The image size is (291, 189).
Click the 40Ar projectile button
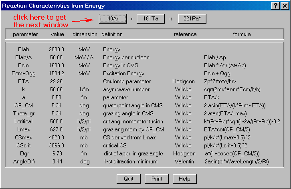pos(113,19)
